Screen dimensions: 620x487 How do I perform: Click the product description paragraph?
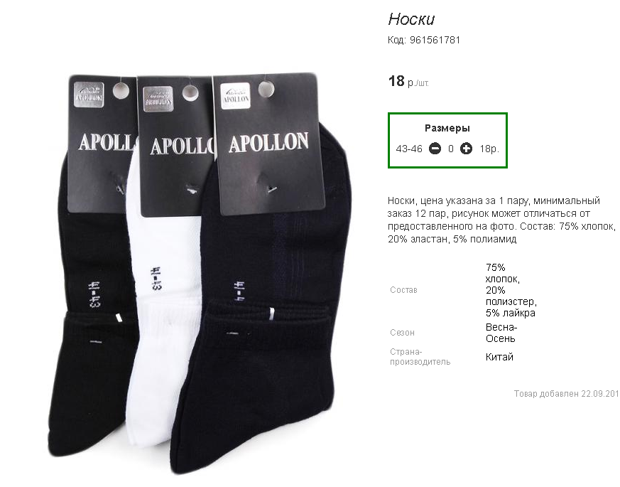tap(501, 220)
